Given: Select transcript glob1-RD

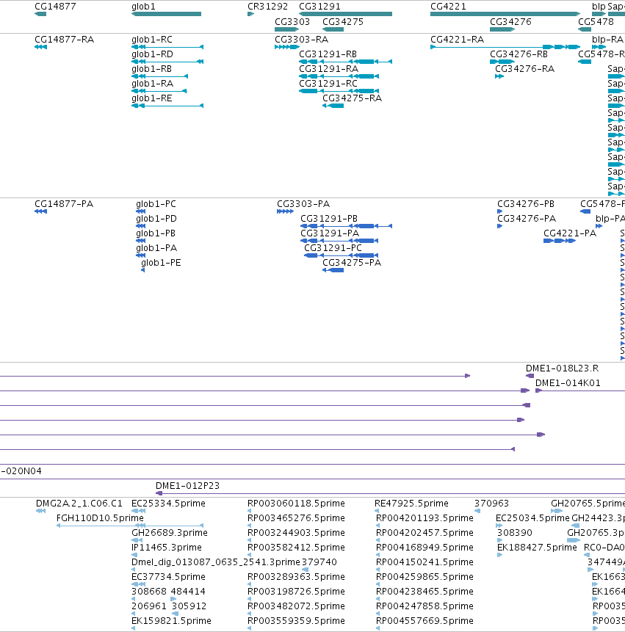Looking at the screenshot, I should click(x=152, y=54).
